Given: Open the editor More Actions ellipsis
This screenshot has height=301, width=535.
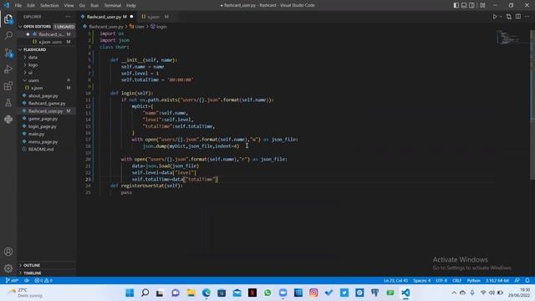Looking at the screenshot, I should [527, 17].
